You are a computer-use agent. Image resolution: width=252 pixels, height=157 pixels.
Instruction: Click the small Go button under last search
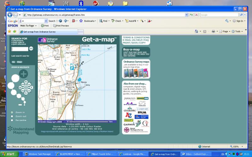[13, 62]
